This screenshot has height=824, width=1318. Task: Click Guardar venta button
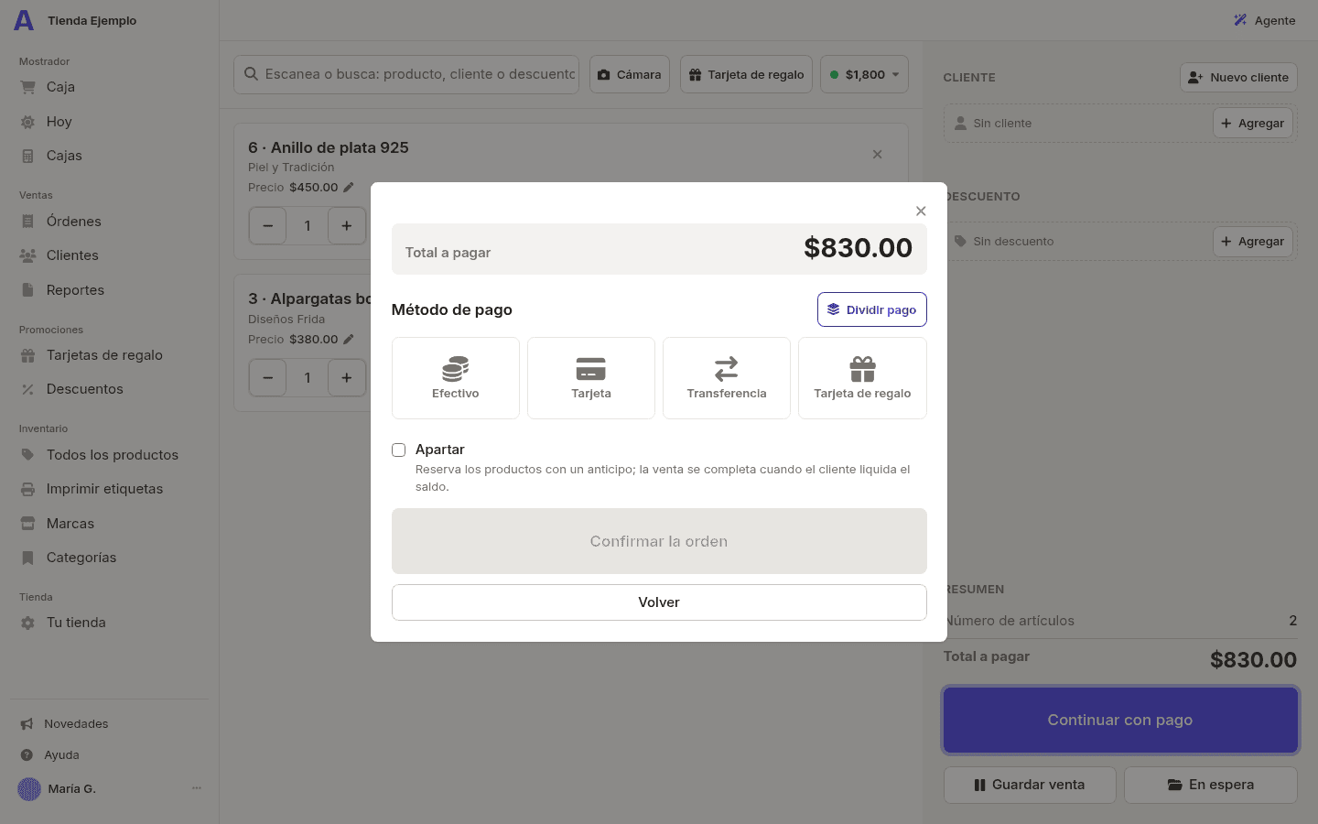pos(1030,785)
